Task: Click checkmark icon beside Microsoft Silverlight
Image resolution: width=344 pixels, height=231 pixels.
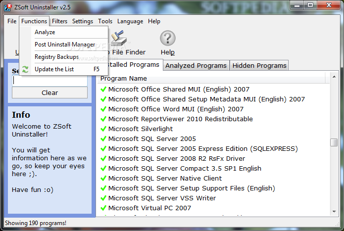Action: coord(103,129)
